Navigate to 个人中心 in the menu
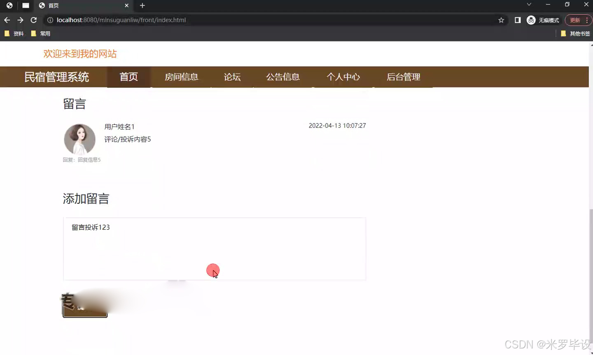 344,77
